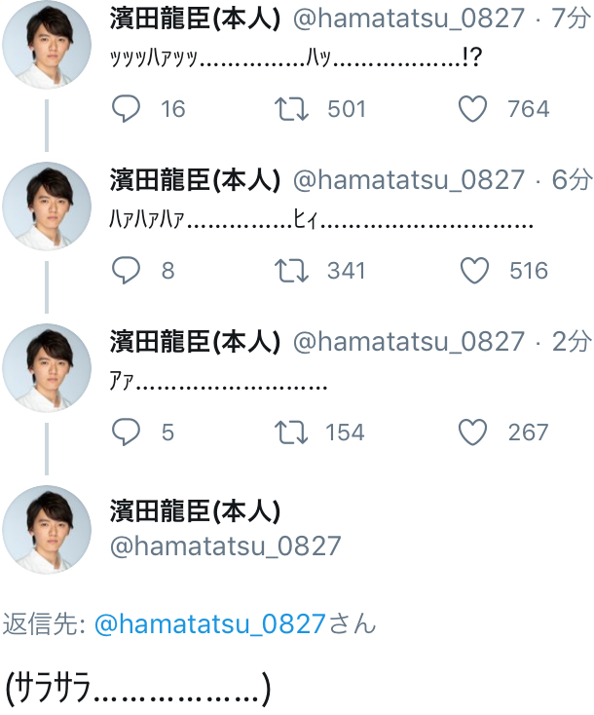Retweet the tweet with 154 retweets
The image size is (594, 715).
tap(292, 432)
